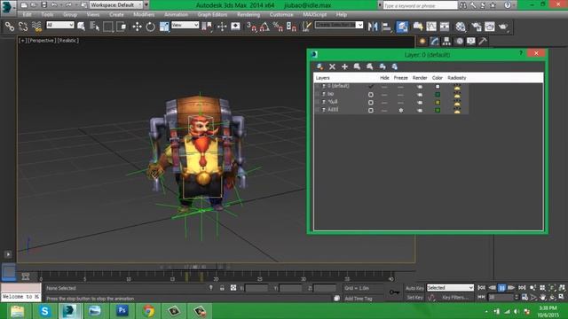Open the reference coordinate system 'View' dropdown
The width and height of the screenshot is (568, 319).
[x=185, y=25]
